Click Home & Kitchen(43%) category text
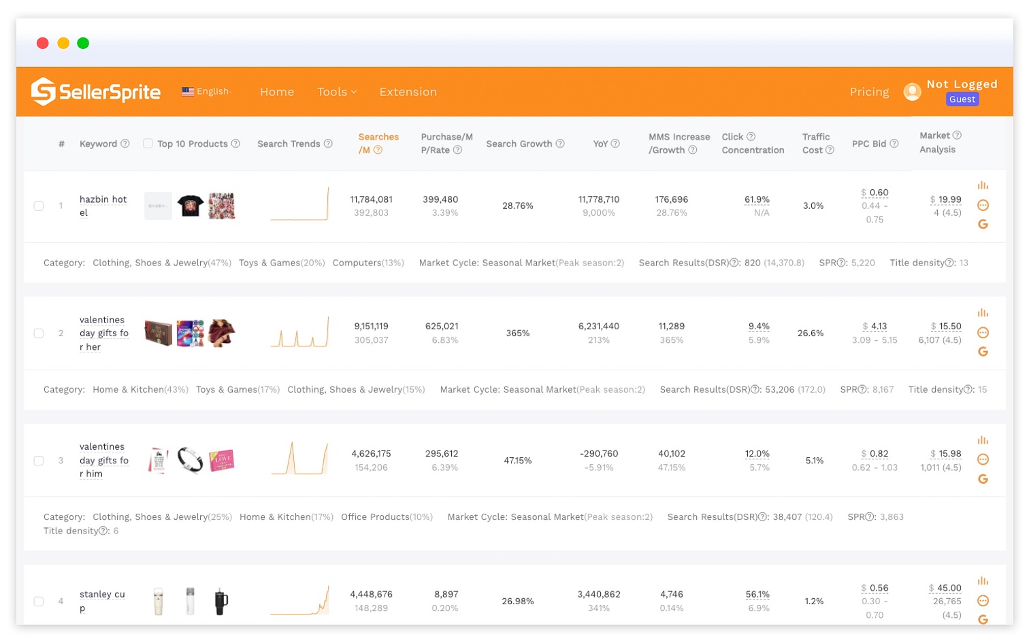The height and width of the screenshot is (641, 1029). click(140, 389)
